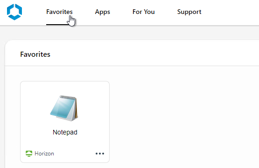Click blank area between Notepad label and Horizon

[65, 143]
